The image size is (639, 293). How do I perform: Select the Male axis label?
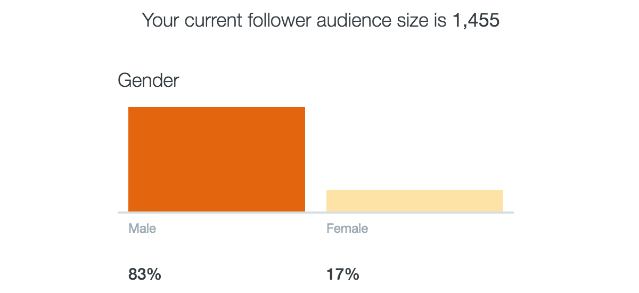(142, 229)
